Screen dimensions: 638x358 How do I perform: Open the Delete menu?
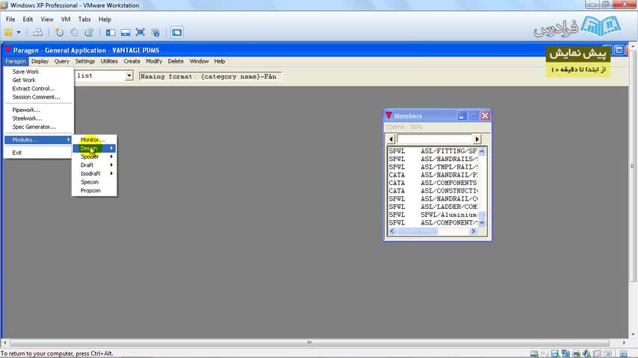(x=176, y=61)
